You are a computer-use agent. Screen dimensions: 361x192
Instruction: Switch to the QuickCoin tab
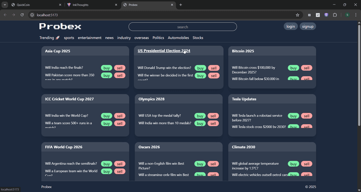pyautogui.click(x=33, y=5)
